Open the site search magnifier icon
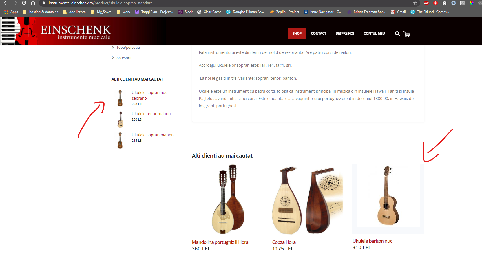Viewport: 482px width, 274px height. [397, 34]
